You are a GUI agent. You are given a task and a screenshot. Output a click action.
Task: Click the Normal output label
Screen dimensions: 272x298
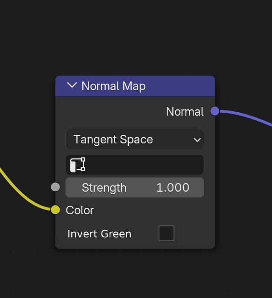point(185,111)
